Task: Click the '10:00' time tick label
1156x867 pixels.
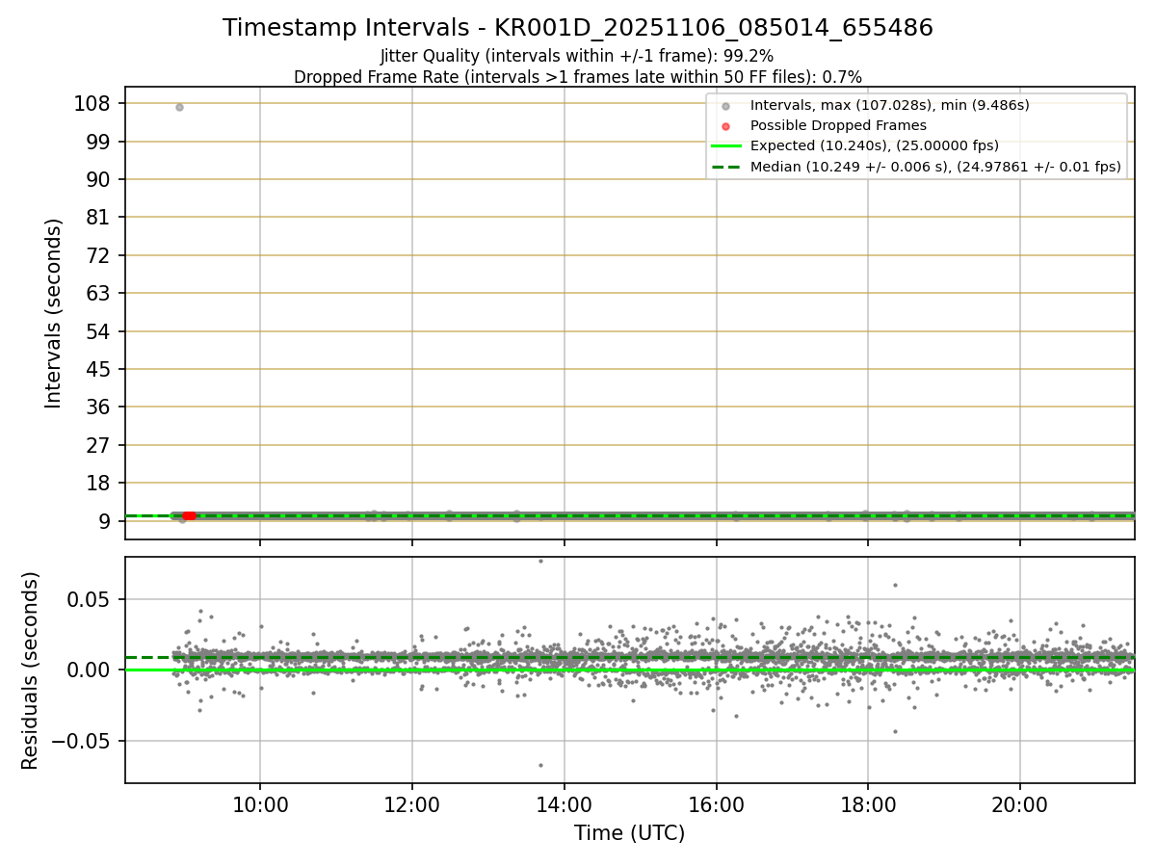Action: (x=260, y=805)
